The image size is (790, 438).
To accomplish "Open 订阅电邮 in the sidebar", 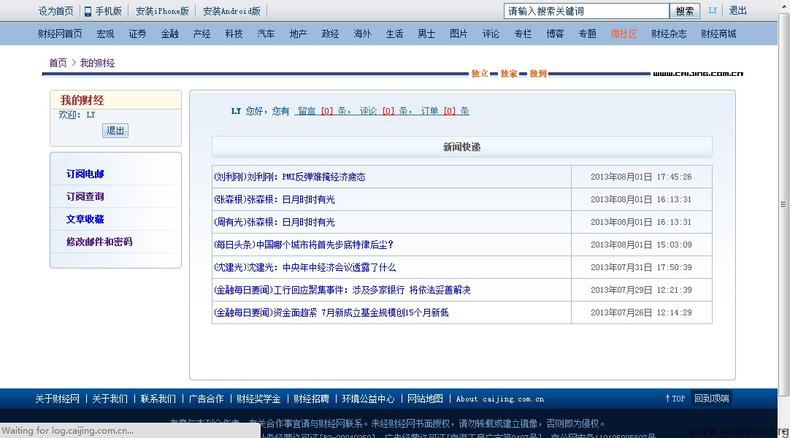I will (x=85, y=174).
